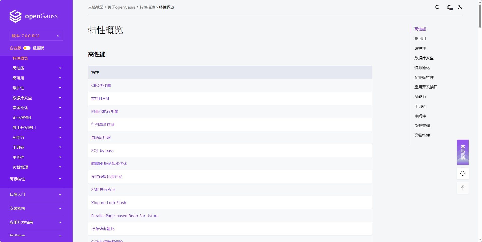Image resolution: width=482 pixels, height=242 pixels.
Task: Jump to 负载管理 in right outline
Action: (422, 126)
